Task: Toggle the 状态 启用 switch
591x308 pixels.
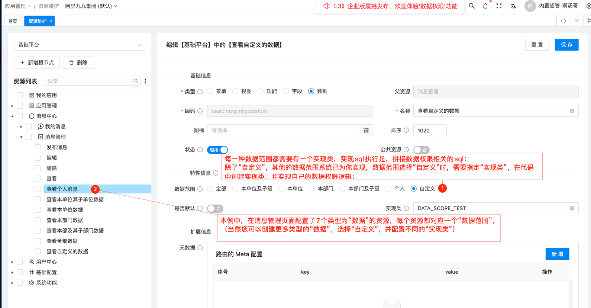Action: click(217, 150)
